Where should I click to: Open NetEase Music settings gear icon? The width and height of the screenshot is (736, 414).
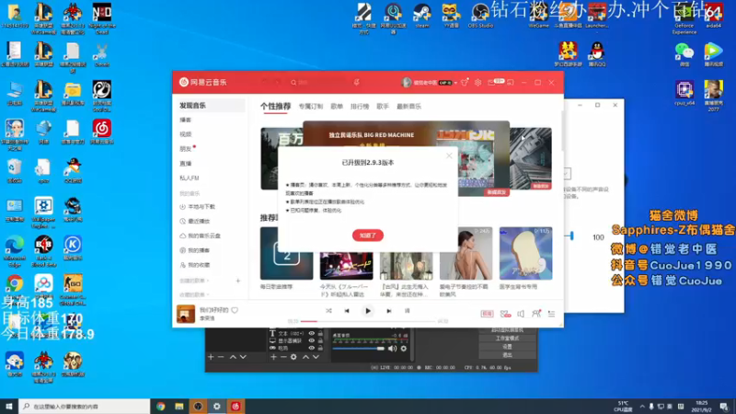pyautogui.click(x=477, y=82)
